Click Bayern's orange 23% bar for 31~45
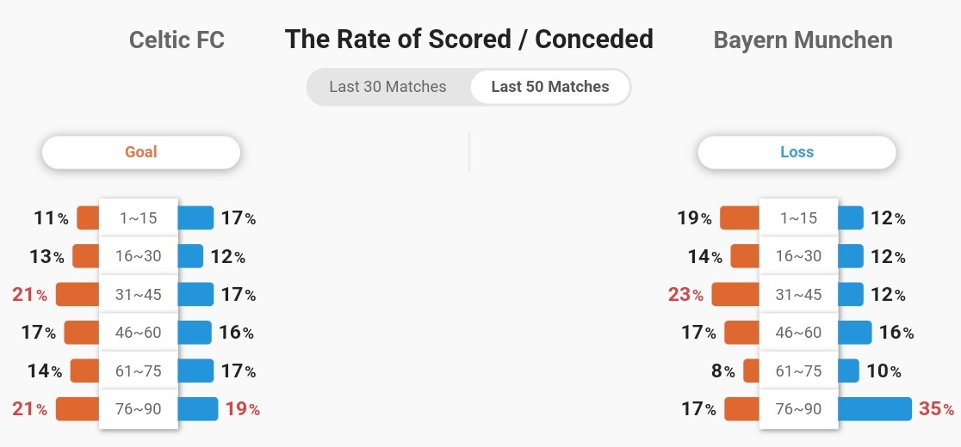The width and height of the screenshot is (961, 447). pyautogui.click(x=735, y=294)
